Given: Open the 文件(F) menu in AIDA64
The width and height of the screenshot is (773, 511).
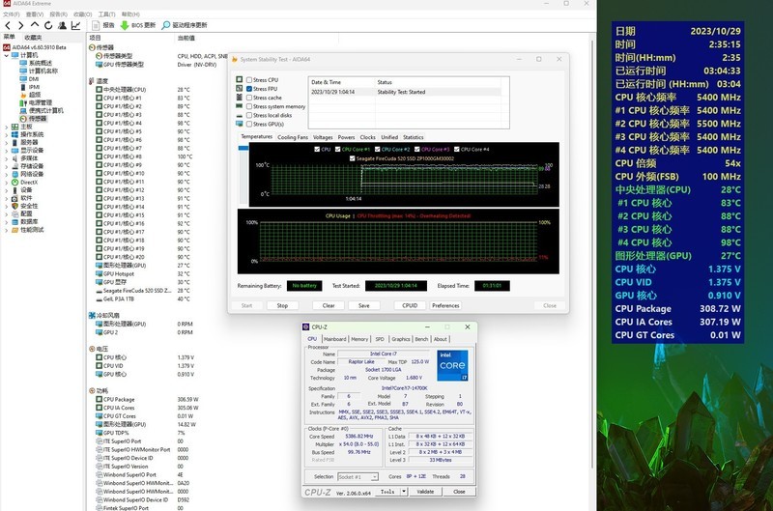Looking at the screenshot, I should [x=12, y=14].
